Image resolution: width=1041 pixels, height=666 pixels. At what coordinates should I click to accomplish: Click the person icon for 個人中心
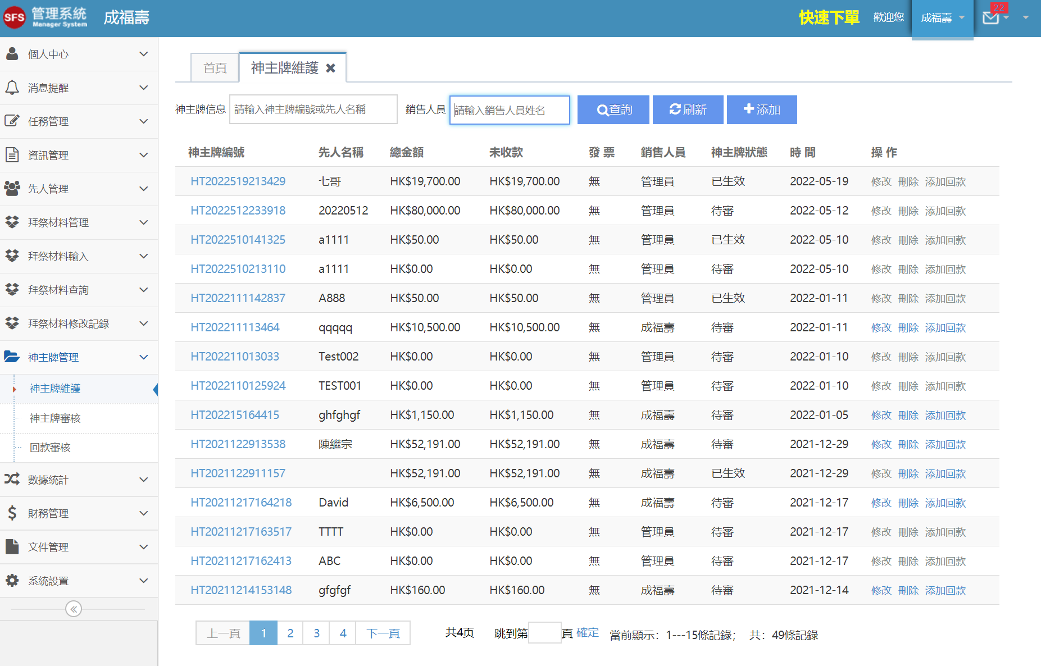12,54
